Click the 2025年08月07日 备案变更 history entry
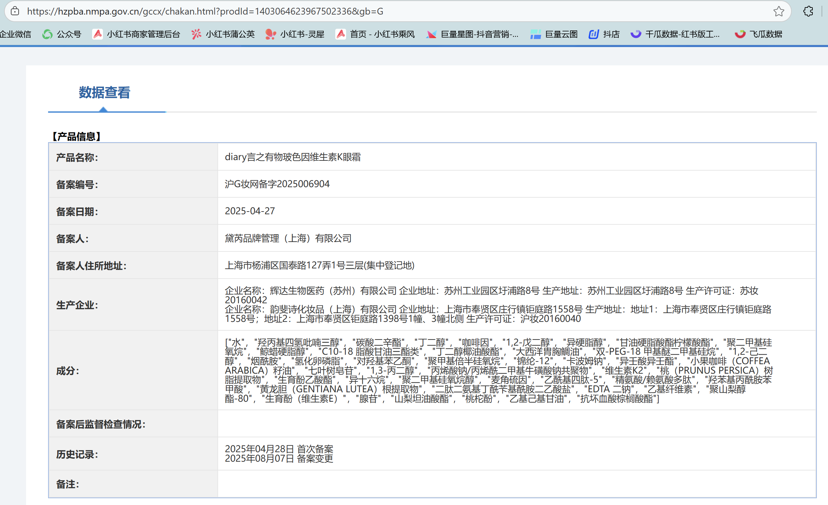The height and width of the screenshot is (505, 828). pos(279,459)
